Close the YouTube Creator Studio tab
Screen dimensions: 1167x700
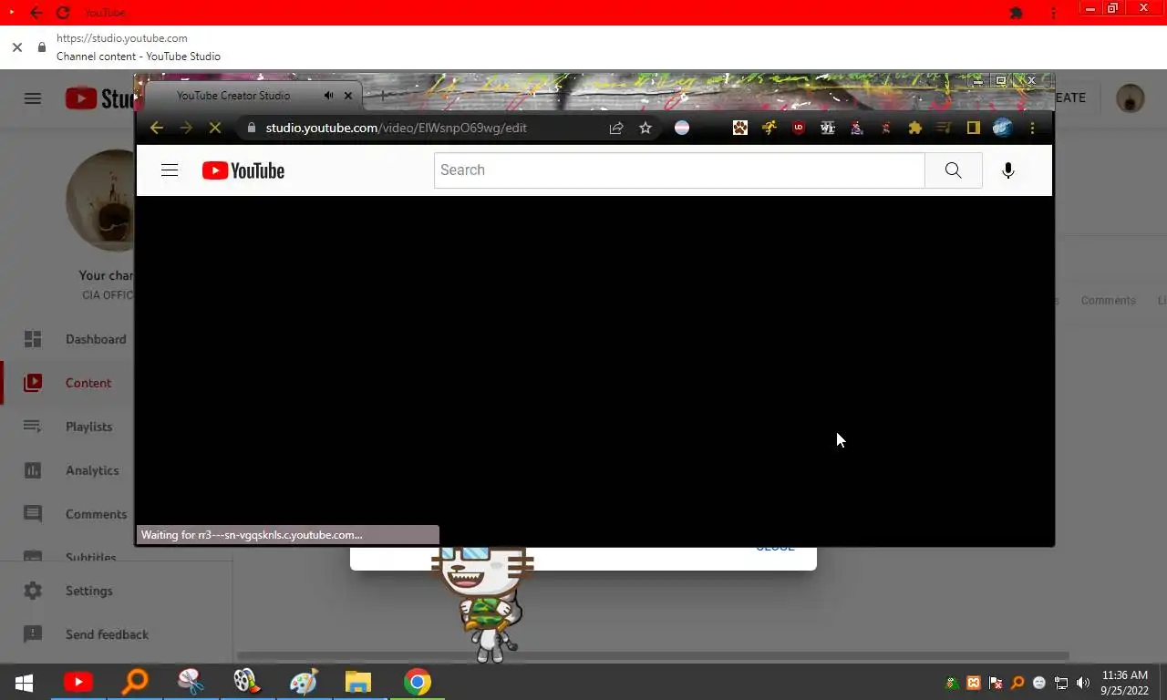point(347,96)
